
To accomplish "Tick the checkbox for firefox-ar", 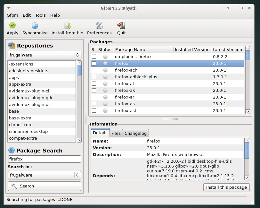I will (94, 97).
